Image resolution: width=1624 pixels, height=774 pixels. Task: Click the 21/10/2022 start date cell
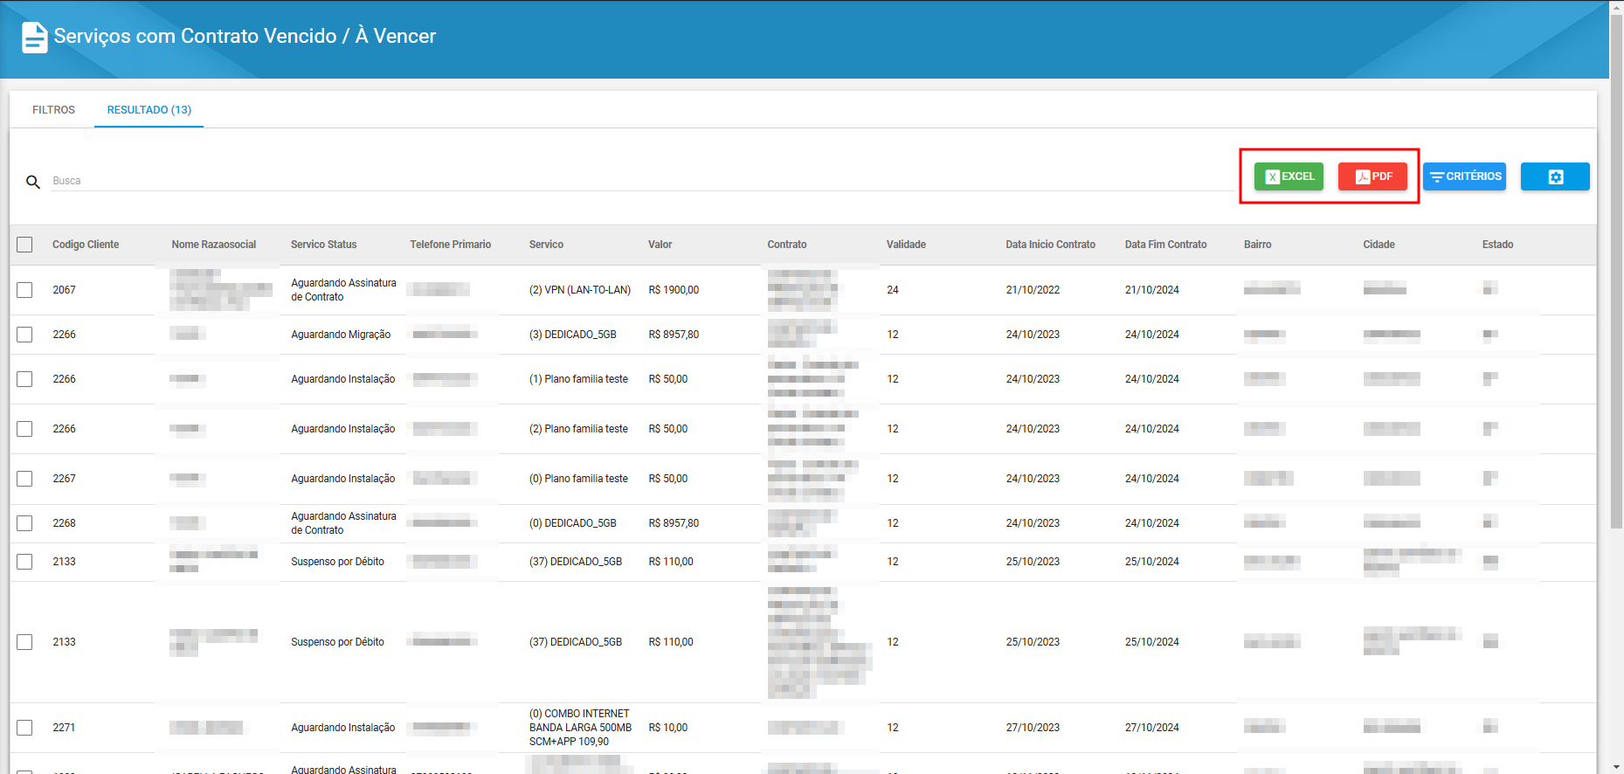click(1033, 290)
